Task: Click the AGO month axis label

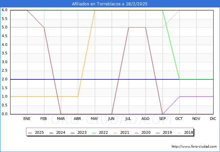Action: (145, 119)
